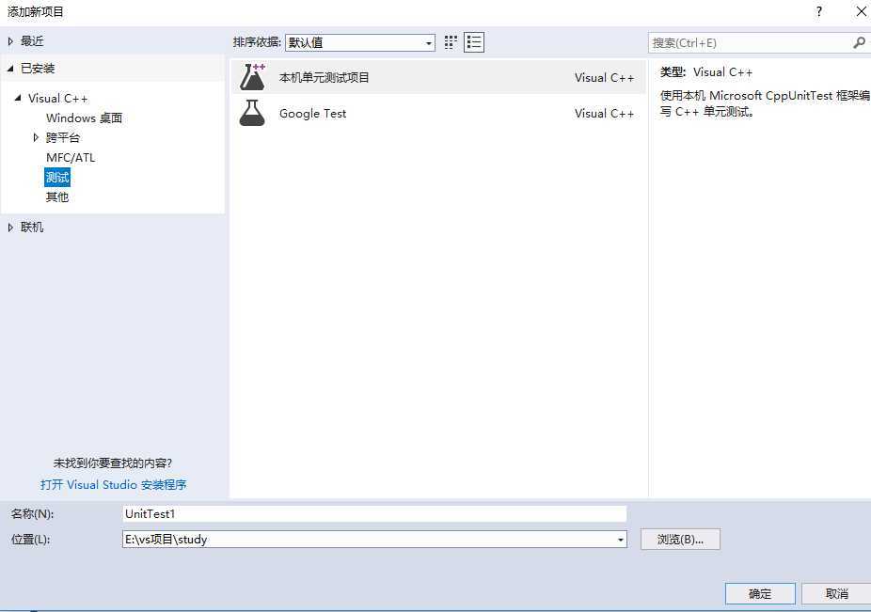Click Visual C++ label on 本机单元测试项目 row

(605, 78)
